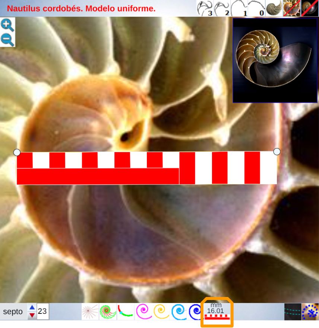This screenshot has width=319, height=328.
Task: Zoom out with the magnifier minus icon
Action: pyautogui.click(x=7, y=40)
